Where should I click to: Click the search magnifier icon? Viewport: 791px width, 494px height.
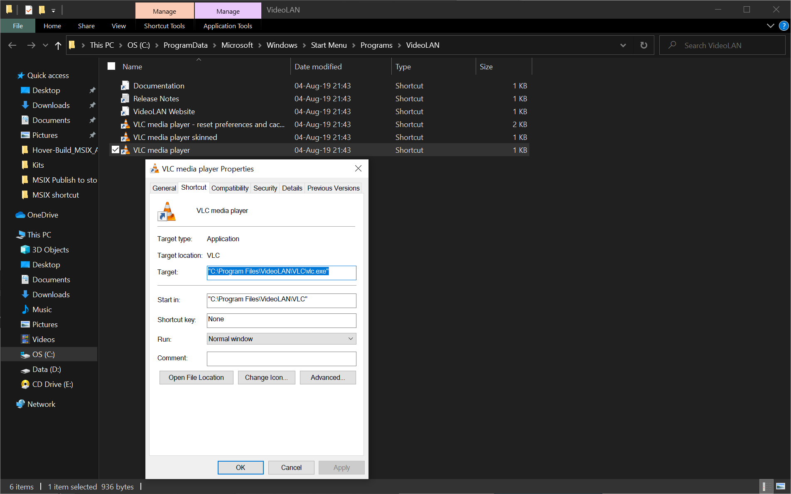[x=672, y=45]
